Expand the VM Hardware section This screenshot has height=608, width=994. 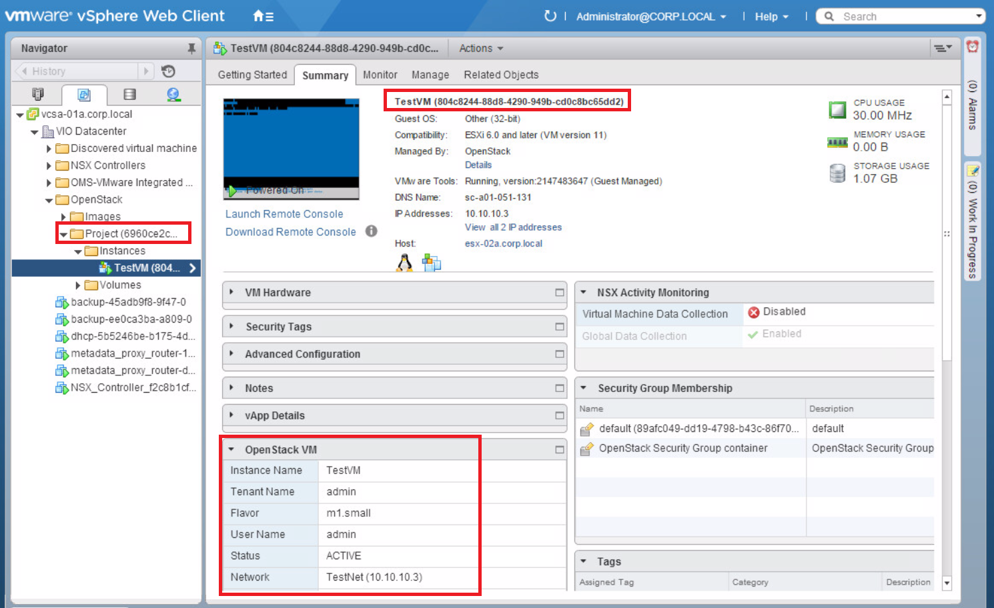[231, 292]
